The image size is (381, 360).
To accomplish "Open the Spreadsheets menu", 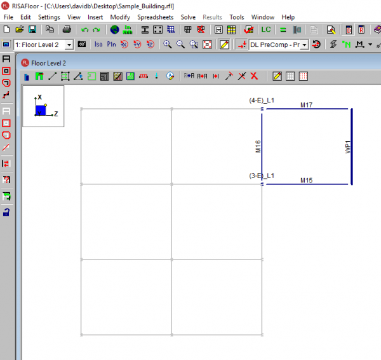I will (156, 17).
